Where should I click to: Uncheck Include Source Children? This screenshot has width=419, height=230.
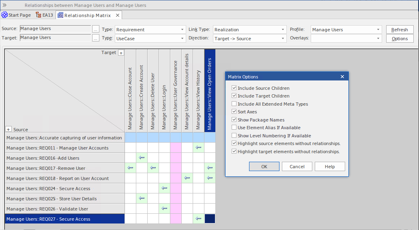234,88
